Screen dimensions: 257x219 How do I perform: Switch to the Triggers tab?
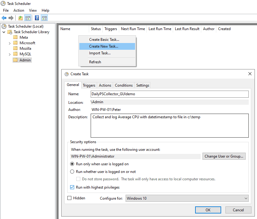point(89,85)
